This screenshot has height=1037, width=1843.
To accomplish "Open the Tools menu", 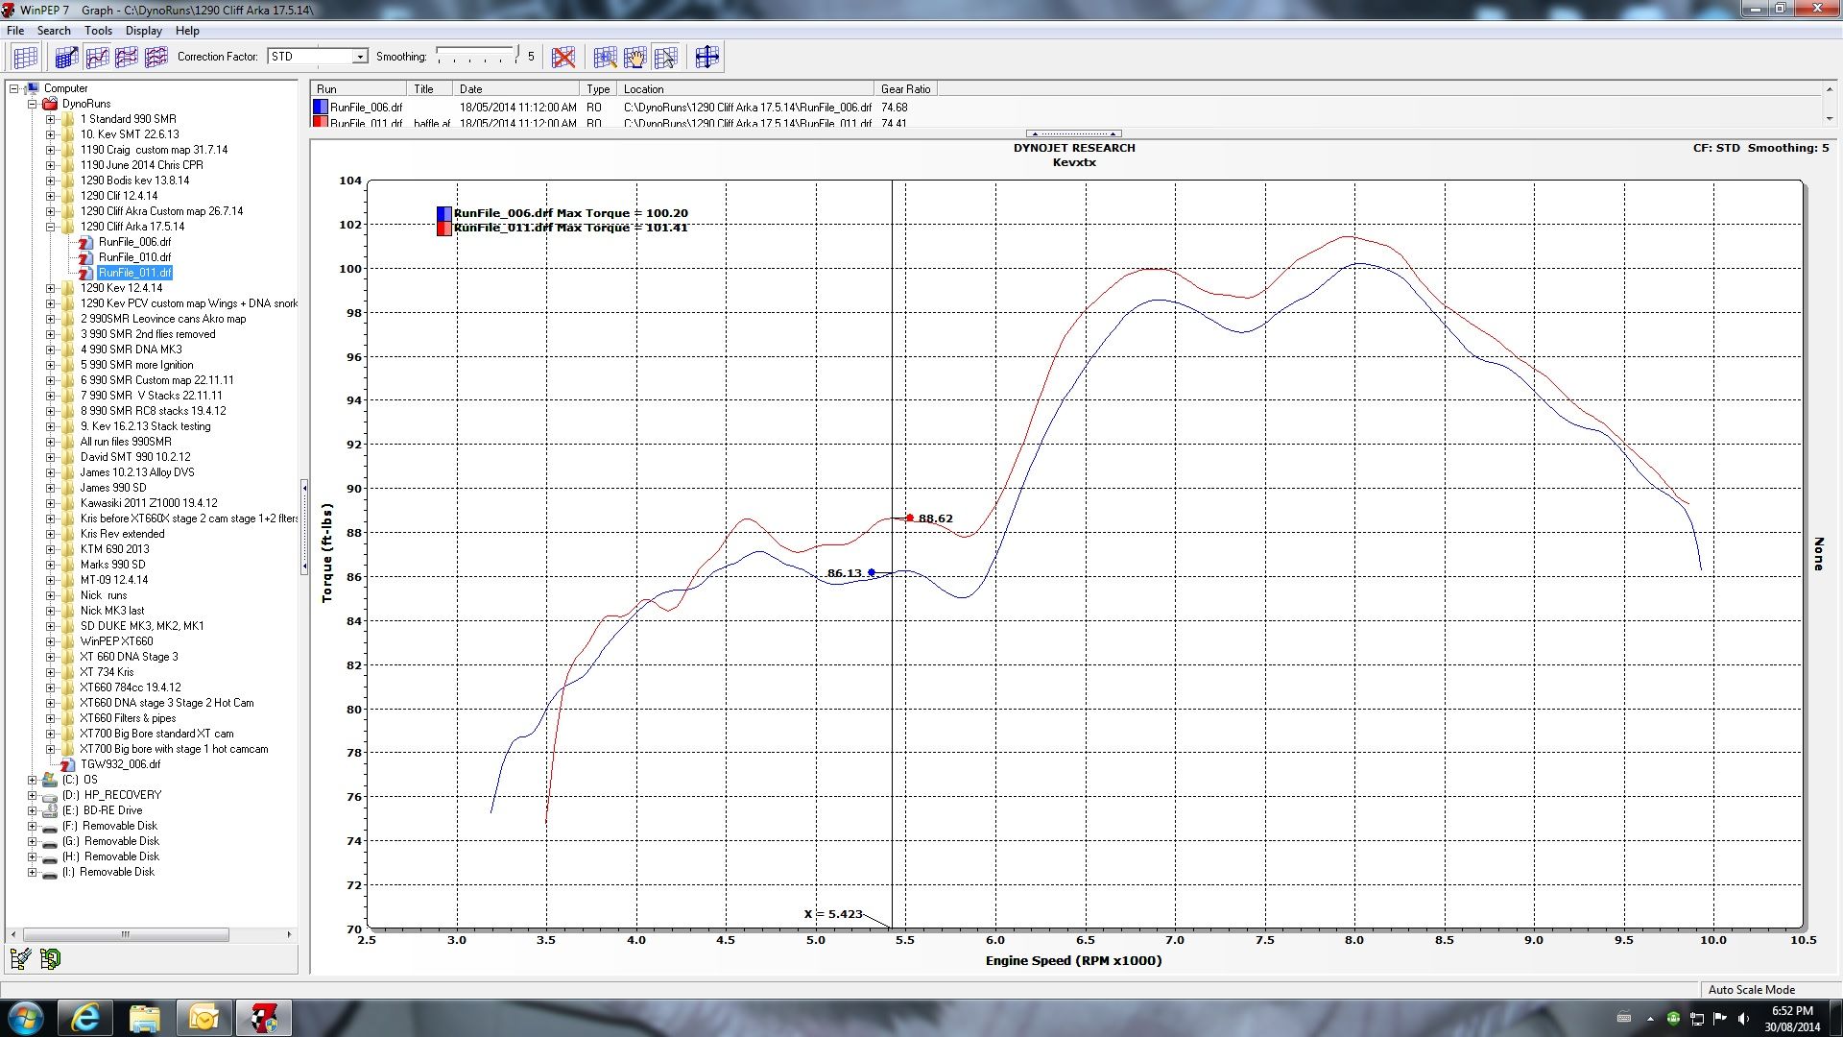I will [x=98, y=31].
